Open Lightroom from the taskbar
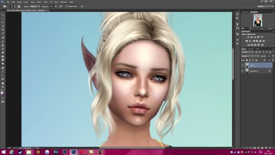 pyautogui.click(x=65, y=152)
